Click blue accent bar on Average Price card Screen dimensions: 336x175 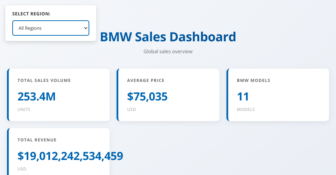point(118,95)
